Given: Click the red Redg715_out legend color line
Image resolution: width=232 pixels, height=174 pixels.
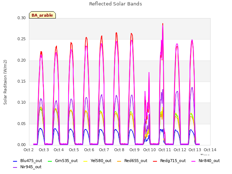Looking at the screenshot, I should pyautogui.click(x=155, y=161).
